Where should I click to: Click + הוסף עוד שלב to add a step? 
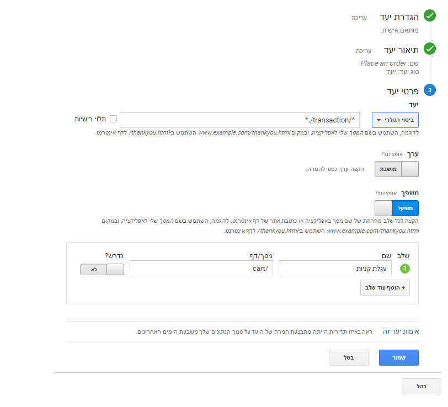(385, 287)
